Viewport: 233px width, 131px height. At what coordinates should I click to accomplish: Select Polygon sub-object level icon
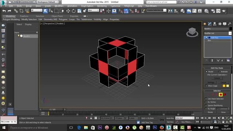[x=221, y=95]
